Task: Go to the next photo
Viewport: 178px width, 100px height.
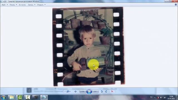Action: click(95, 91)
